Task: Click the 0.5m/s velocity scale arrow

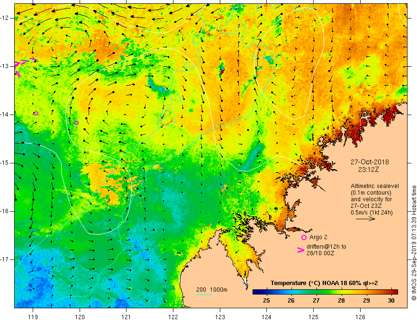Action: [365, 219]
